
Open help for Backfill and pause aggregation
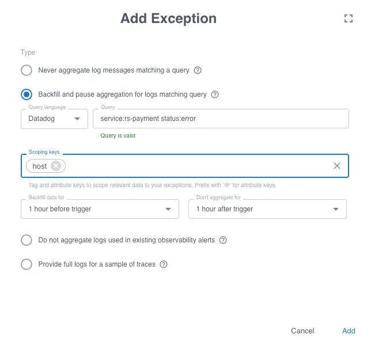coord(215,94)
